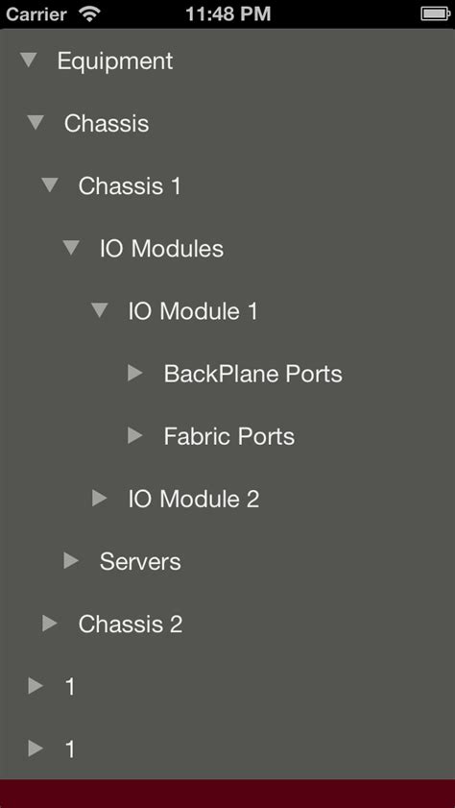Expand the IO Module 2 arrow
Image resolution: width=455 pixels, height=808 pixels.
point(99,499)
